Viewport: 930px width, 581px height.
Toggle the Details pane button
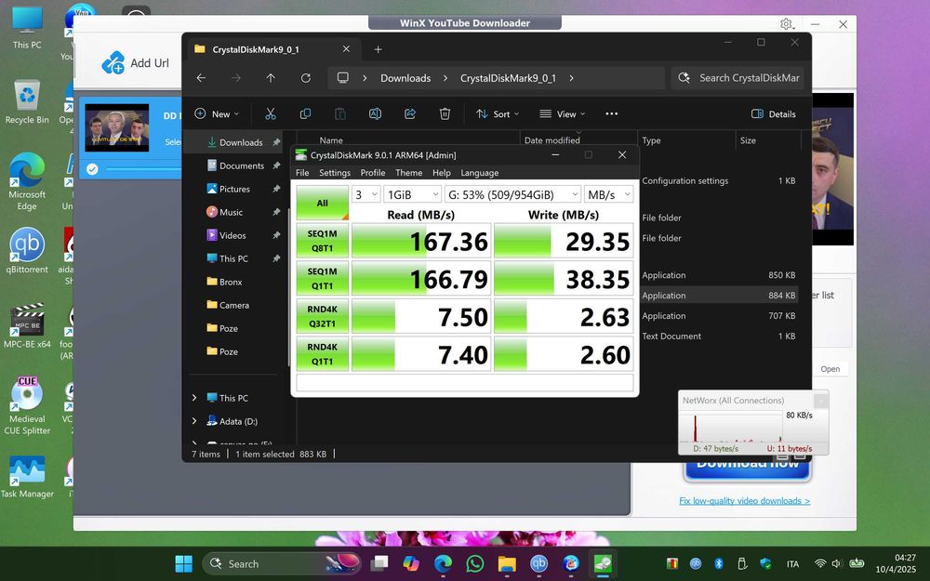click(x=774, y=113)
